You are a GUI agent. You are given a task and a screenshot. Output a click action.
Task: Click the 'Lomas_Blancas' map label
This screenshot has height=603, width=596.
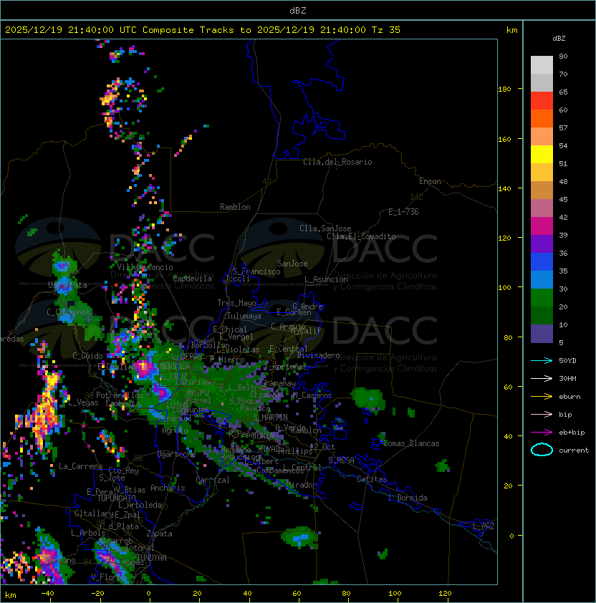click(411, 443)
